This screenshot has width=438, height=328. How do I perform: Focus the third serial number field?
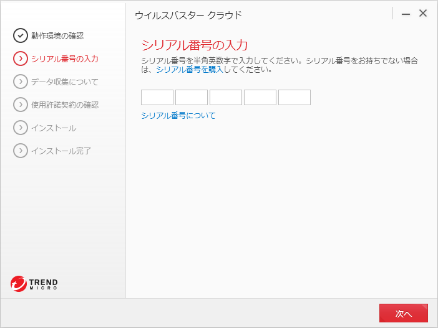pos(226,97)
